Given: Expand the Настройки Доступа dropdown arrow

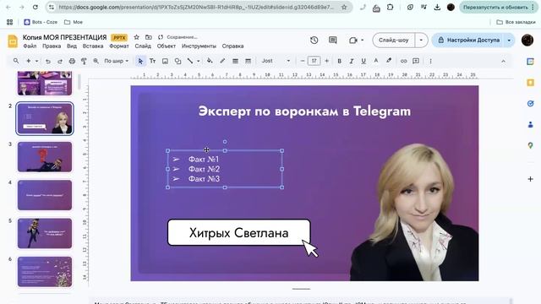Looking at the screenshot, I should pyautogui.click(x=509, y=40).
